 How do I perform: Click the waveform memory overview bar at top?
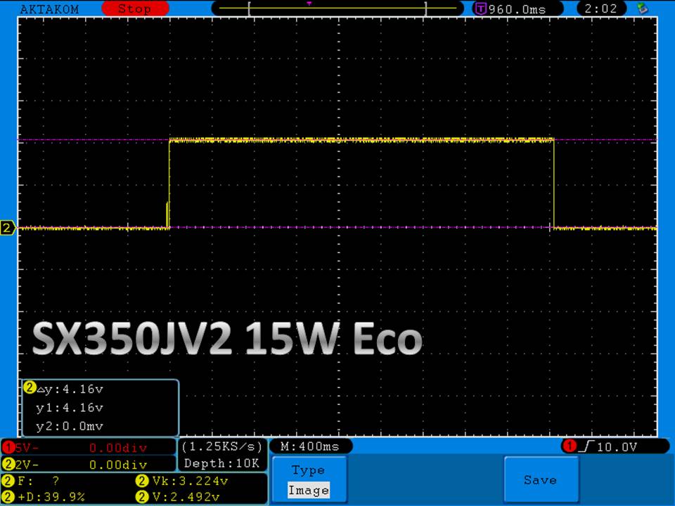337,9
